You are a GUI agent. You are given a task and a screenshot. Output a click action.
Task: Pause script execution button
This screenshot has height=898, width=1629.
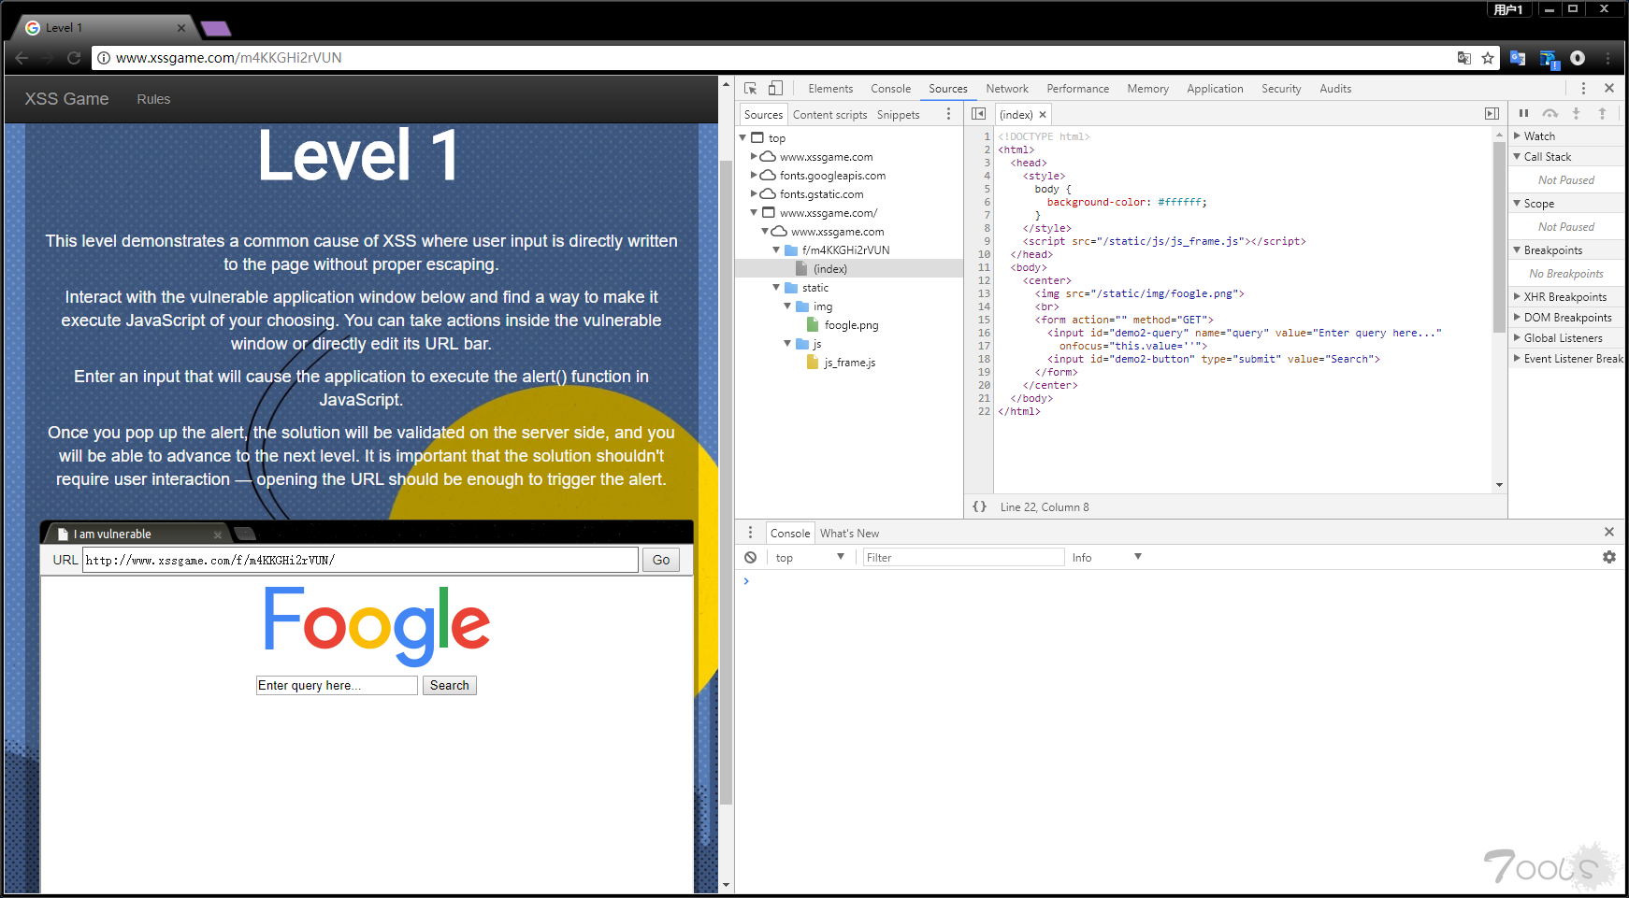click(1523, 113)
